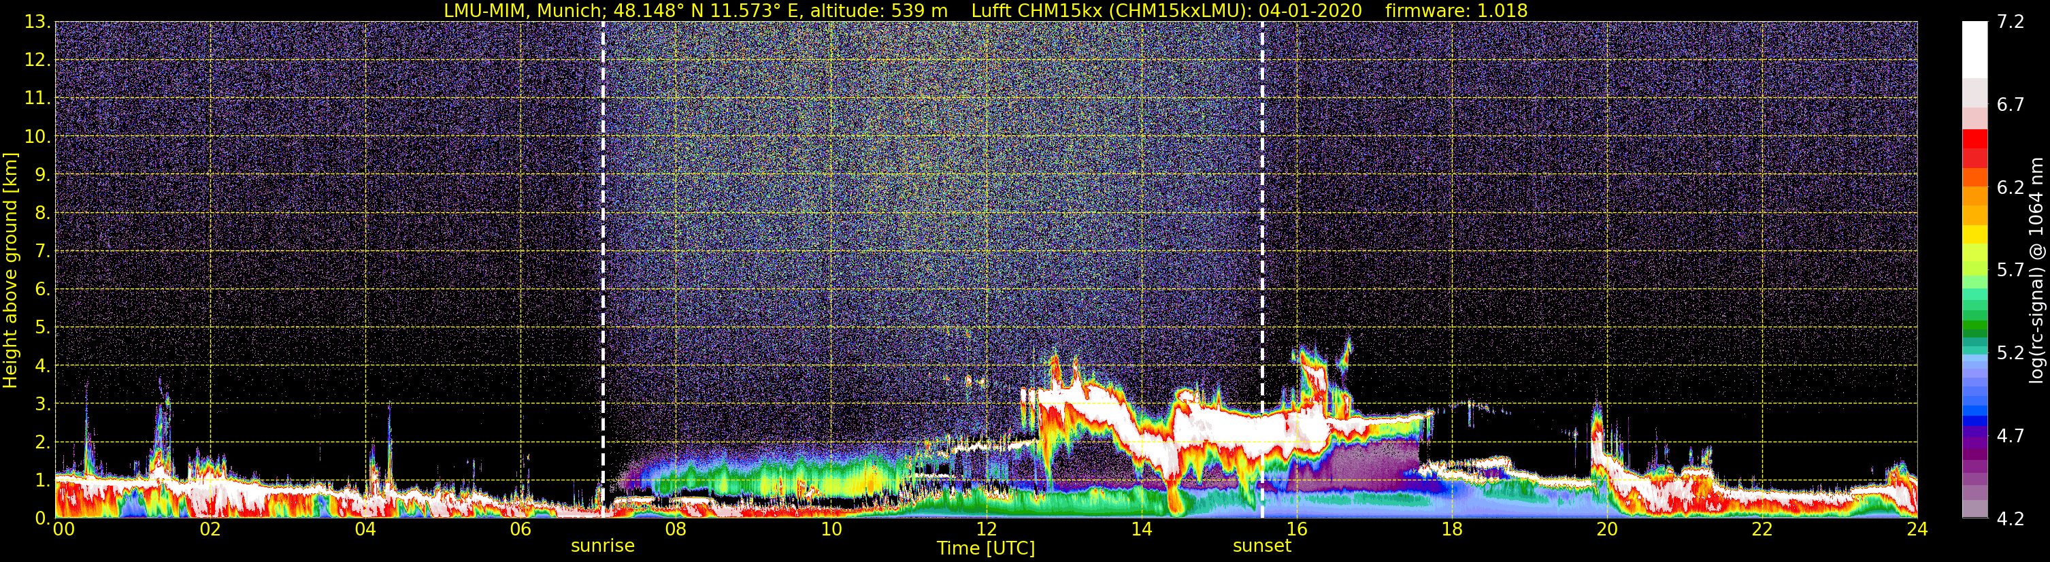
Task: Click the colorbar value label 6.7
Action: 2011,105
